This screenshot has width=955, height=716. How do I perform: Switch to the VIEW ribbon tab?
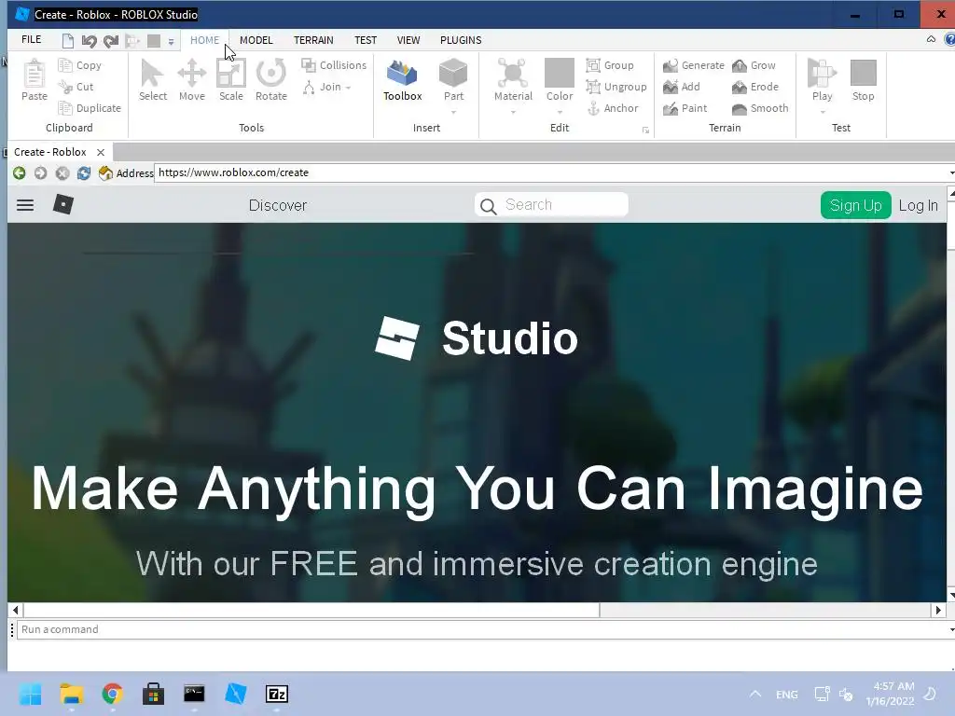(408, 39)
